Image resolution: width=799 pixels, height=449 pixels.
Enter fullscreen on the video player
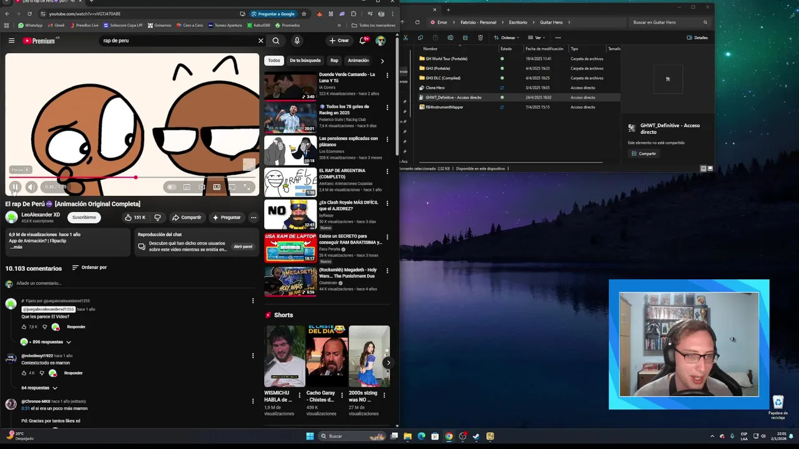pyautogui.click(x=247, y=187)
